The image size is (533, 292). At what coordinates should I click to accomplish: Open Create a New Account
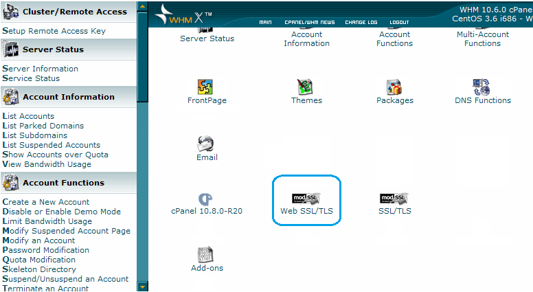coord(45,202)
